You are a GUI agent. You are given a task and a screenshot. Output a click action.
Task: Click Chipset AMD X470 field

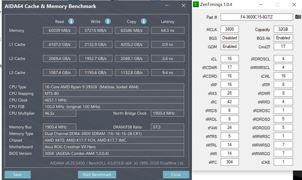click(114, 140)
